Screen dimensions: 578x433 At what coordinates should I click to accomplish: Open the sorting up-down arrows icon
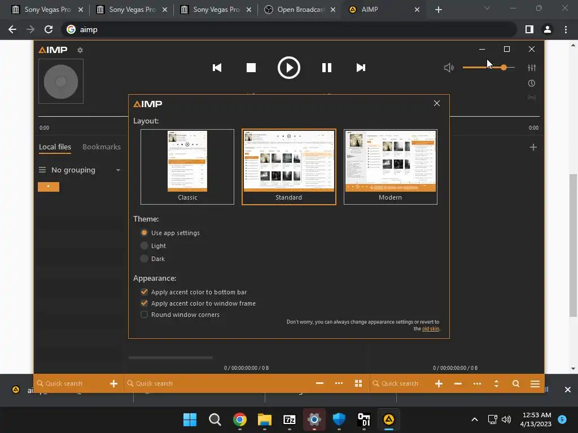[x=496, y=383]
